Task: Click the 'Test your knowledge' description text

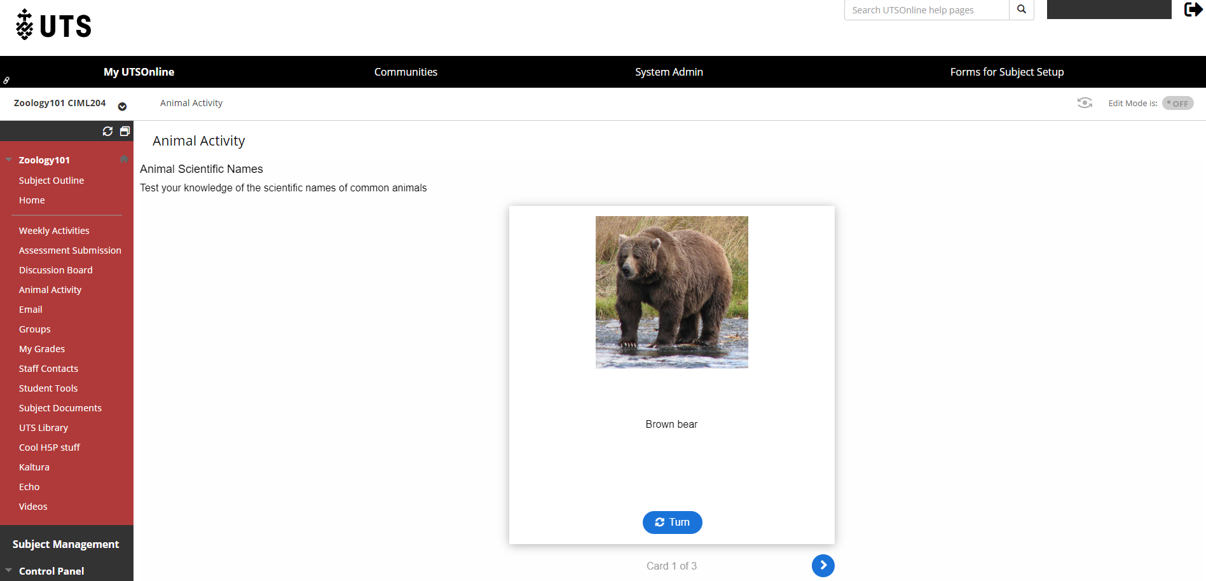Action: click(x=284, y=188)
